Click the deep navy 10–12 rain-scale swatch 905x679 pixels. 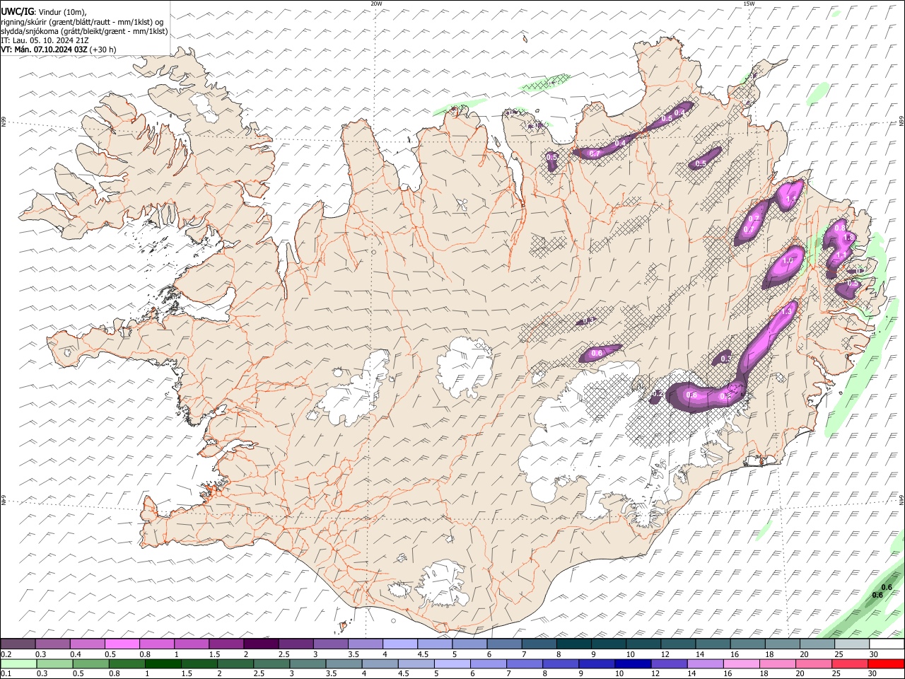(633, 663)
